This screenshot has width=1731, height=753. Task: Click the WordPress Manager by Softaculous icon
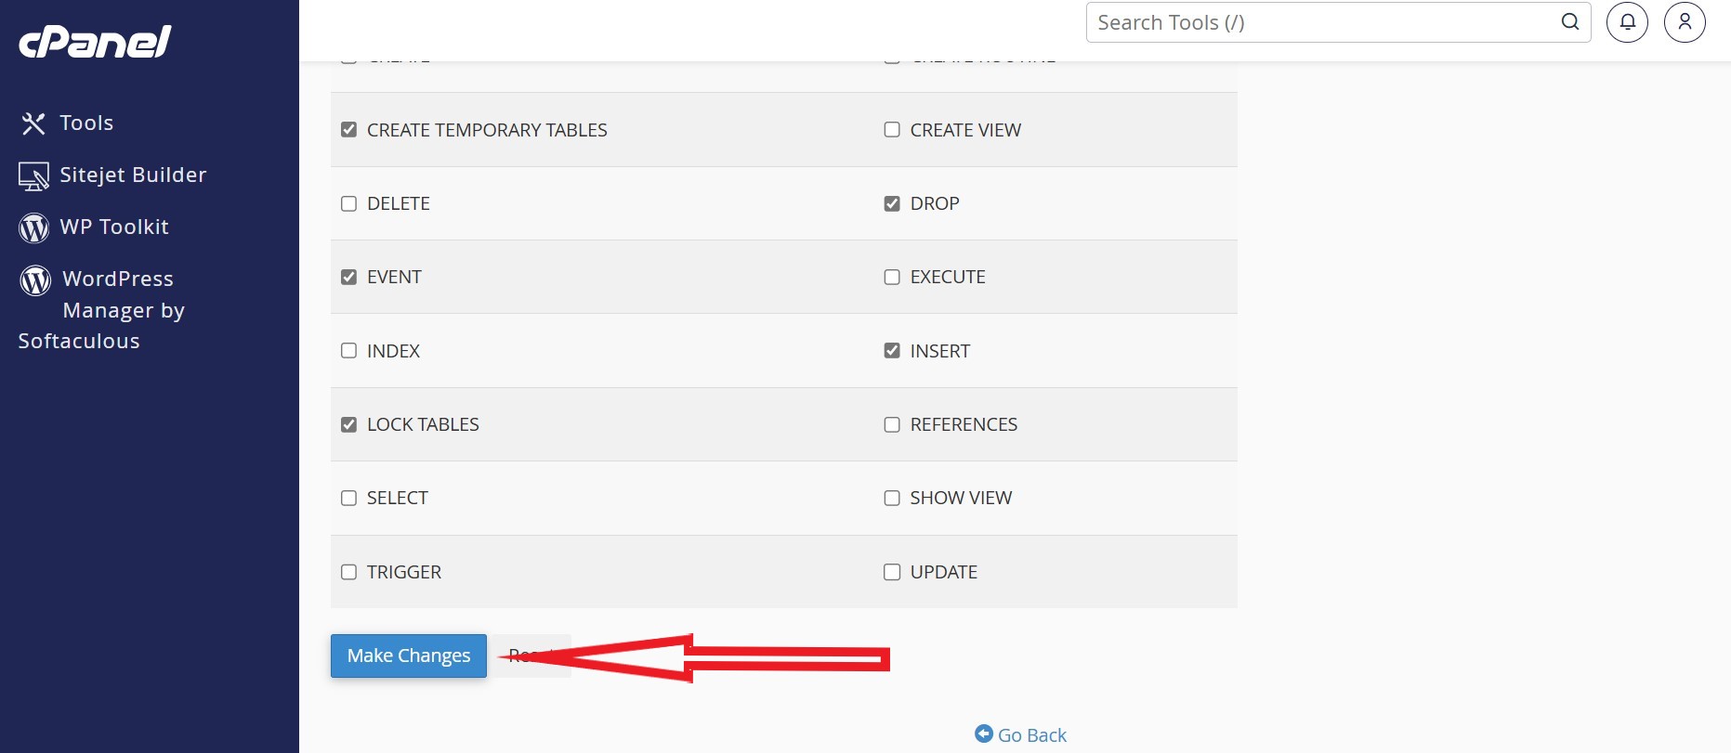point(35,279)
